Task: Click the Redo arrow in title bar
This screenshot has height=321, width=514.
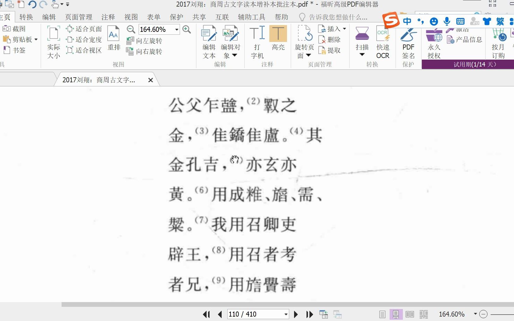Action: (43, 4)
